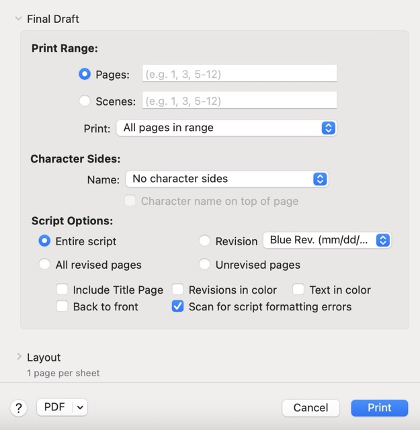Viewport: 420px width, 430px height.
Task: Choose the Entire script option
Action: 44,241
